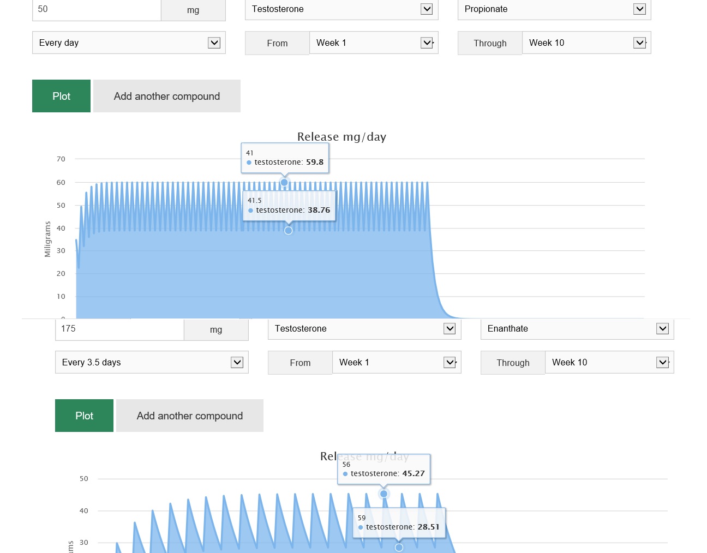
Task: Select the upper Through Week 10 dropdown
Action: [586, 43]
